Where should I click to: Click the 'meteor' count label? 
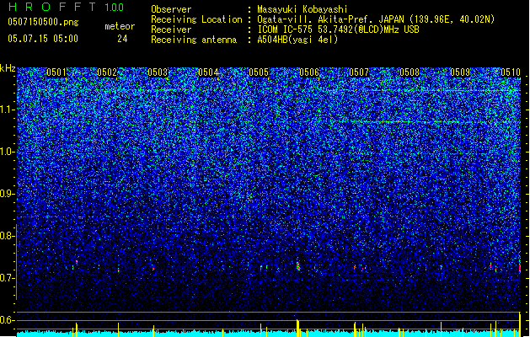(120, 26)
